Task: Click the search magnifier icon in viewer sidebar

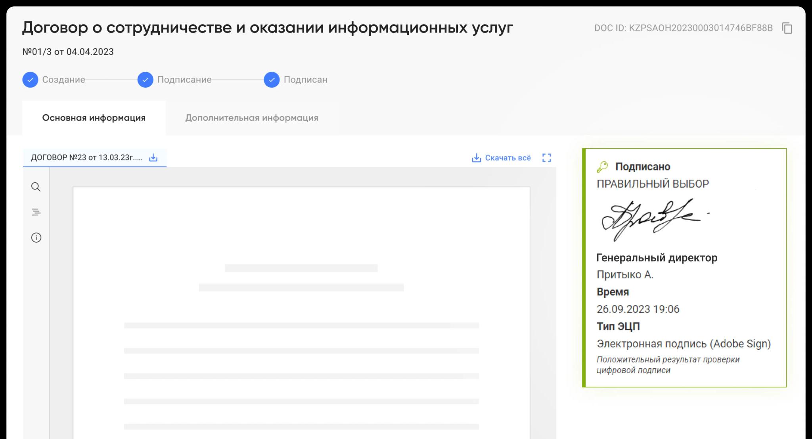Action: 36,187
